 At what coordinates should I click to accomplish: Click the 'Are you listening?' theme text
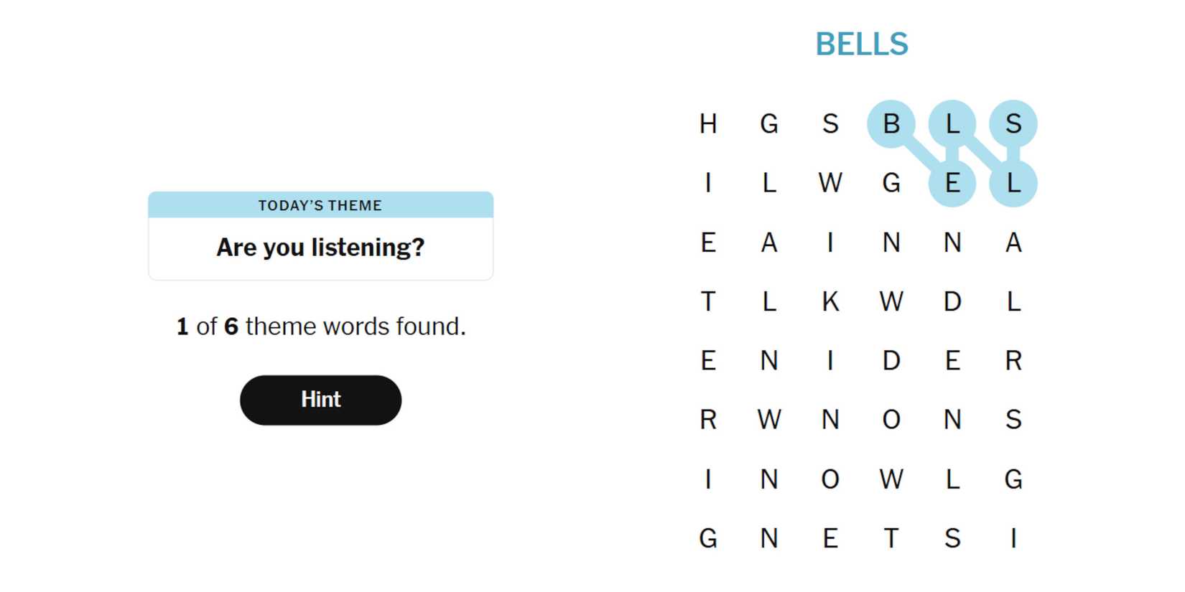(x=320, y=248)
